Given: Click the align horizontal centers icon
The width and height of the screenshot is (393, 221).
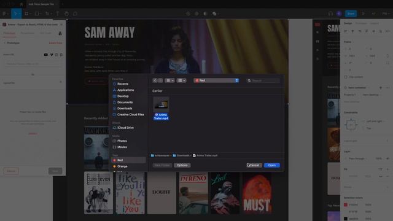Looking at the screenshot, I should coord(352,31).
